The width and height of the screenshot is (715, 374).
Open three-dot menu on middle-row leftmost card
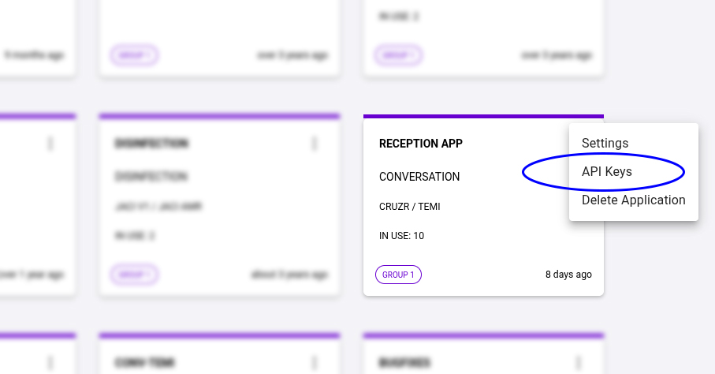tap(51, 144)
